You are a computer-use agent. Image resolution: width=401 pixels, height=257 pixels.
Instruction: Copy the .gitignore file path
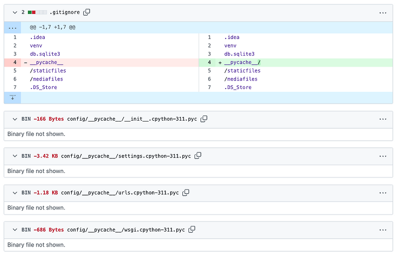[87, 12]
